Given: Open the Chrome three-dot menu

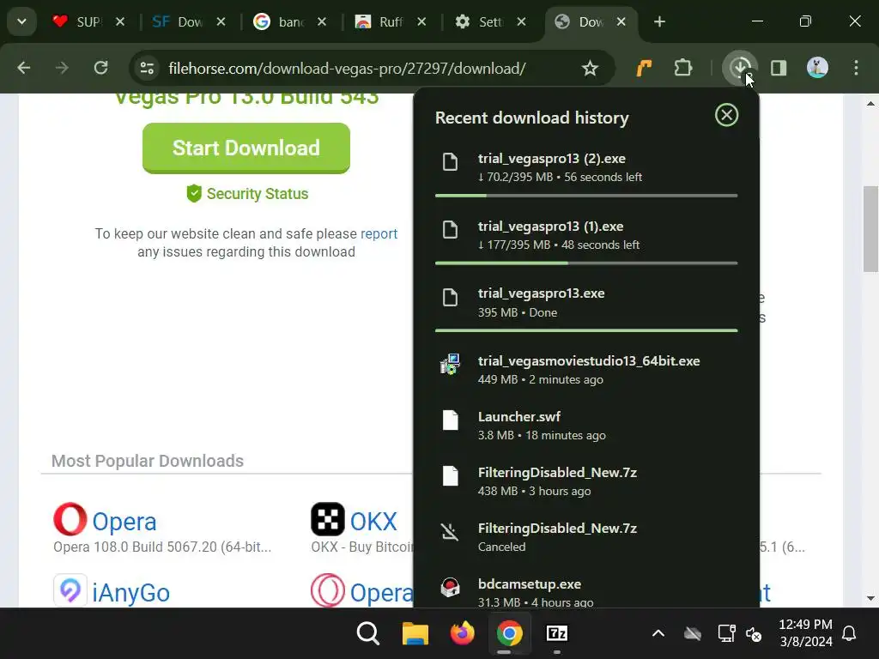Looking at the screenshot, I should point(856,69).
